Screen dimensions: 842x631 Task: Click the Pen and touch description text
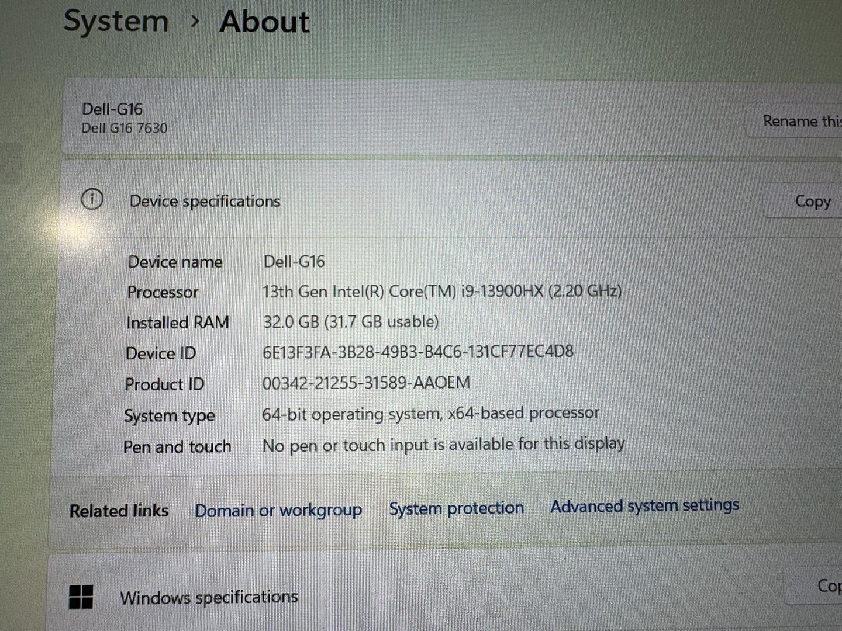[x=443, y=445]
